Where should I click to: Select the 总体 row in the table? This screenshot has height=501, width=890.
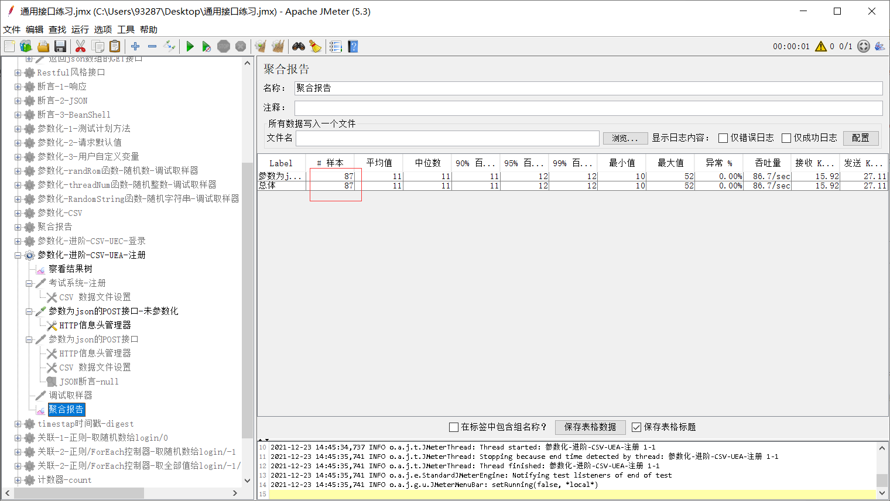pyautogui.click(x=573, y=186)
